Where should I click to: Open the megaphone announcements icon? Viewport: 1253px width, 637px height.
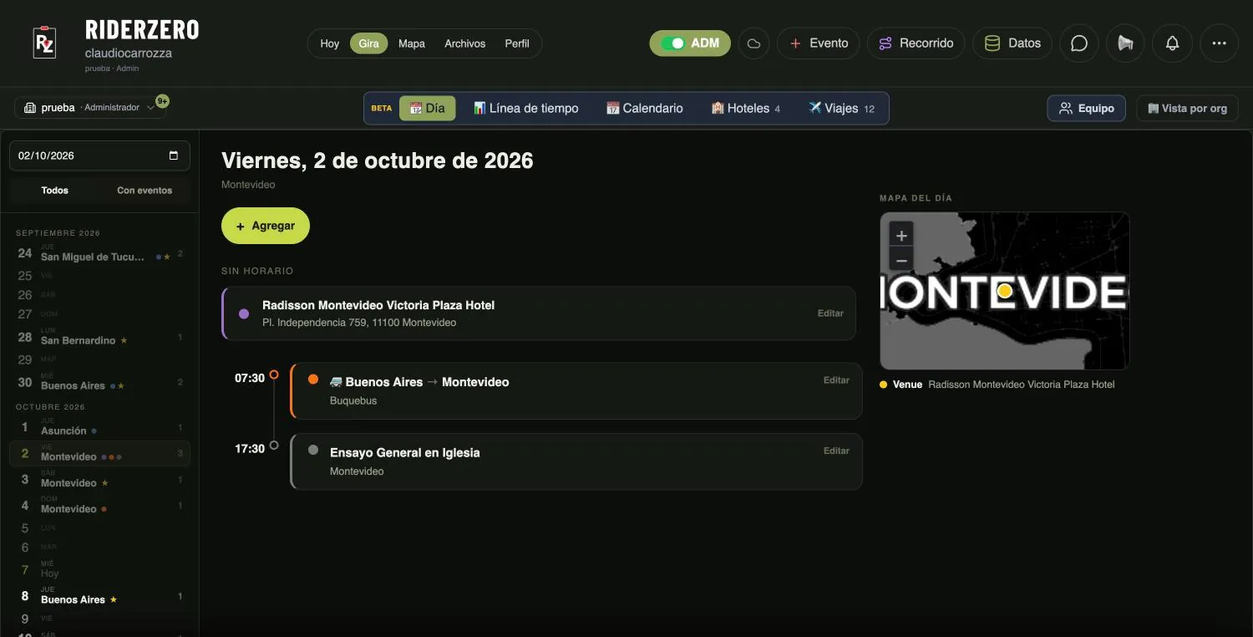(x=1126, y=43)
